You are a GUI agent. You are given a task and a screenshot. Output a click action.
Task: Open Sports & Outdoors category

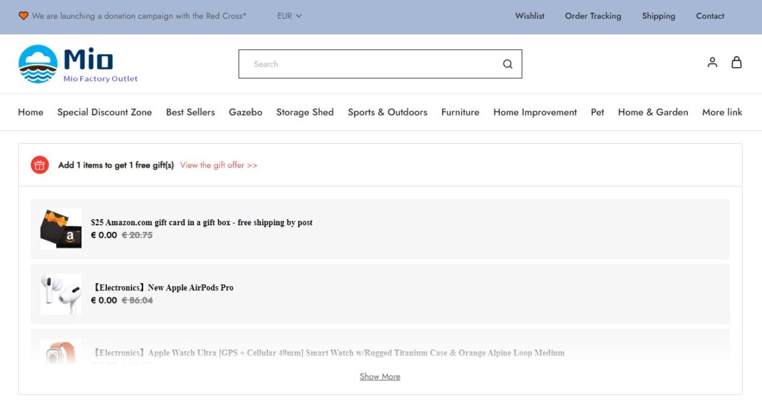pyautogui.click(x=388, y=112)
